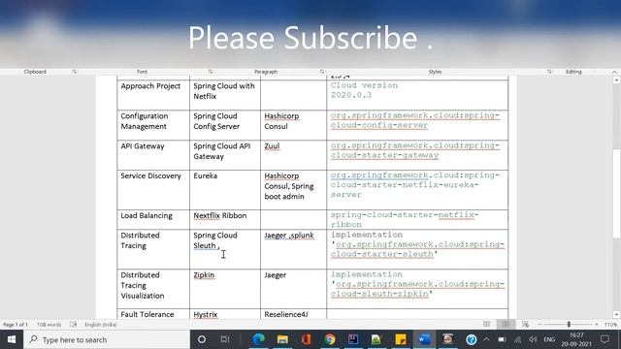Collapse the ribbon with the chevron arrow
The height and width of the screenshot is (349, 621).
click(614, 72)
